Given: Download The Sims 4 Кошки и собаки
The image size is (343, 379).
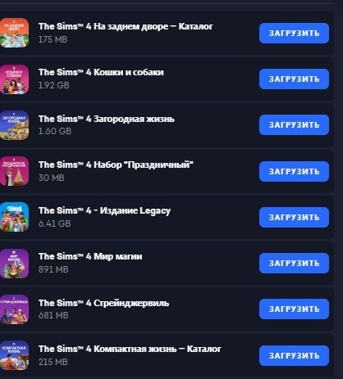Looking at the screenshot, I should tap(294, 79).
